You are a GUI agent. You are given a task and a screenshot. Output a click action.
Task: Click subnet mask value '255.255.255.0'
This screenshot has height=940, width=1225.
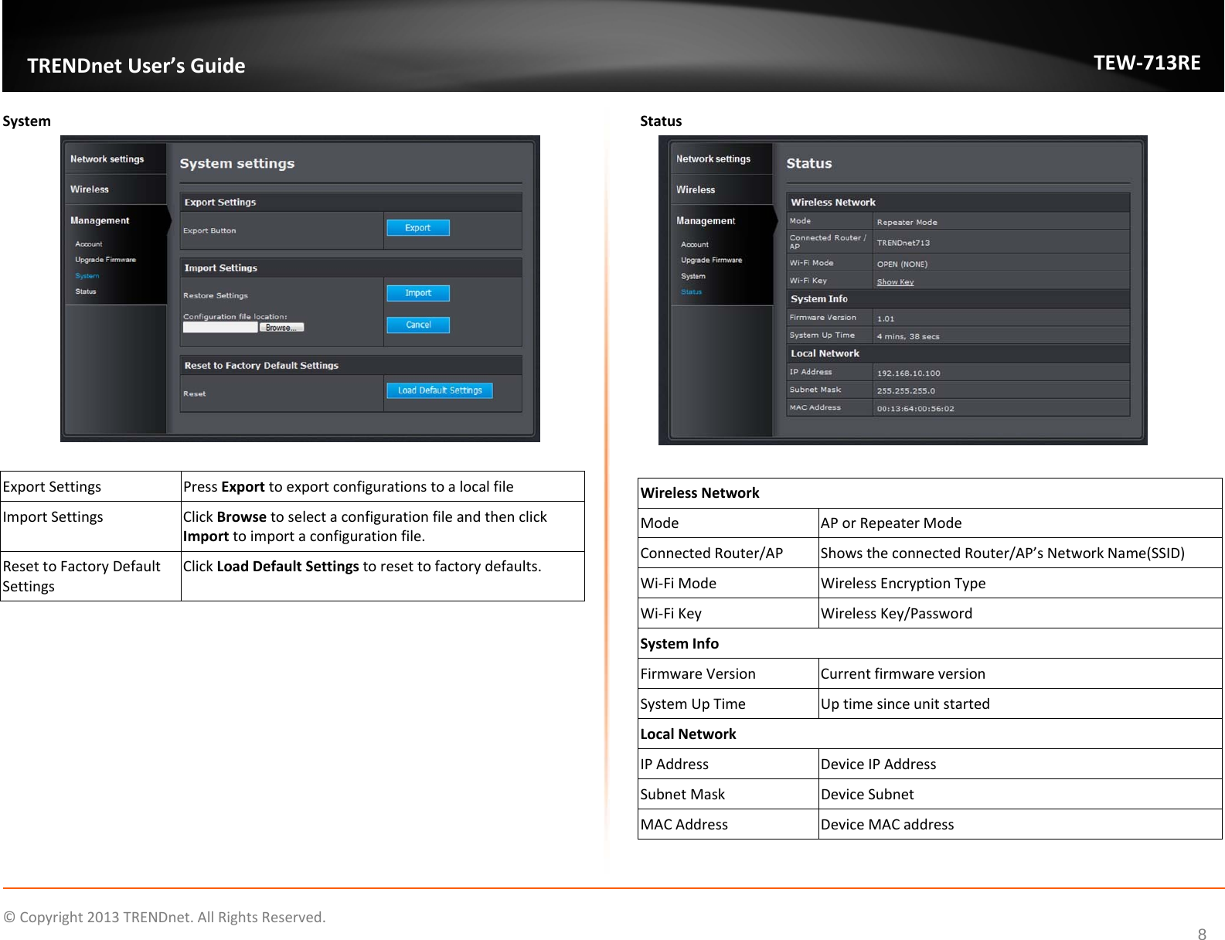coord(906,391)
